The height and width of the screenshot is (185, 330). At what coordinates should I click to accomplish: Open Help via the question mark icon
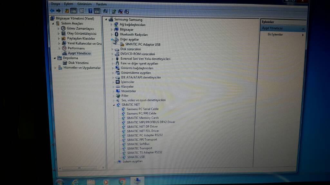pos(90,11)
